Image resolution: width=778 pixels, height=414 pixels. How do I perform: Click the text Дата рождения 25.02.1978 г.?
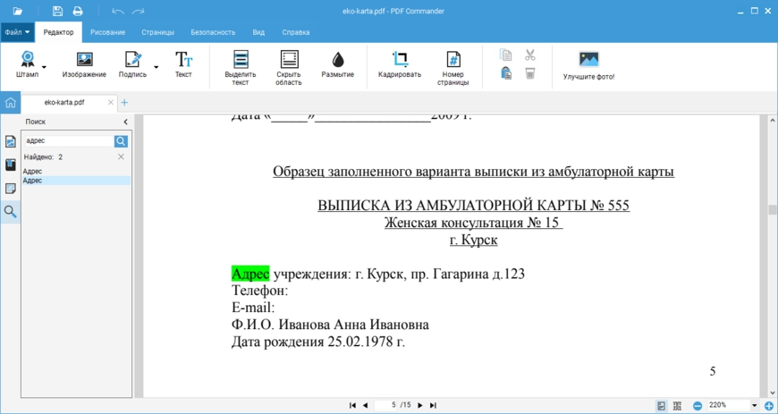tap(318, 342)
